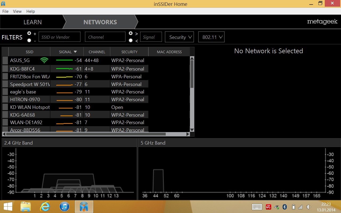Click the network list scroll-up arrow
The height and width of the screenshot is (213, 341).
[x=192, y=58]
